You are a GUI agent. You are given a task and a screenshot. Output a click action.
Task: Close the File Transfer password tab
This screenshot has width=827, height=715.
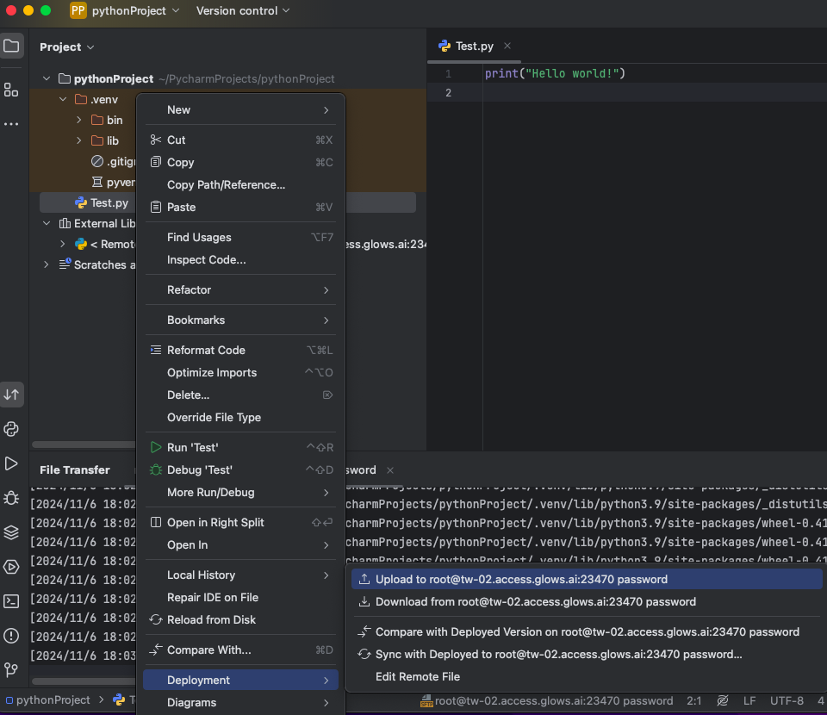tap(390, 469)
